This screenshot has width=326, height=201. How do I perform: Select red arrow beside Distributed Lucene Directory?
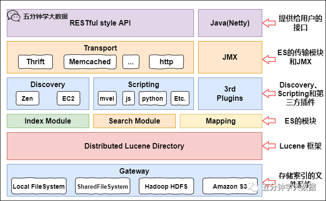[270, 146]
